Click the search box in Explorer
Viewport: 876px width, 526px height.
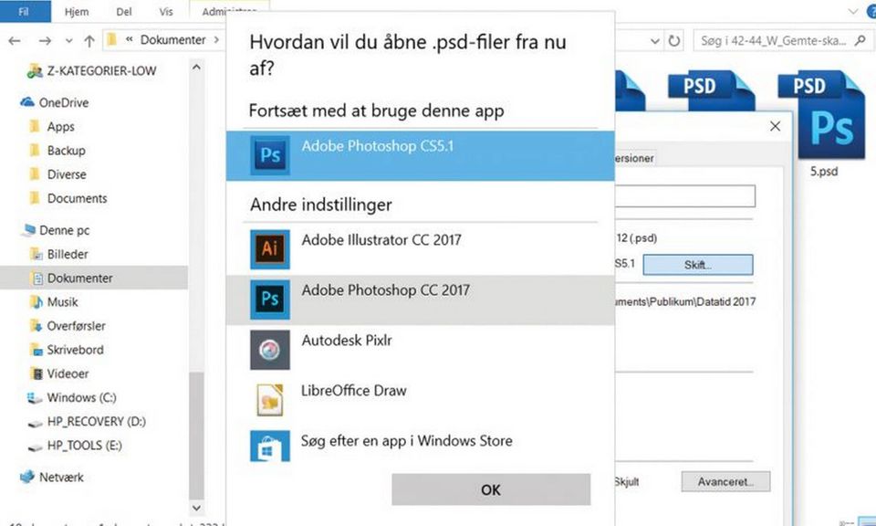(x=780, y=41)
